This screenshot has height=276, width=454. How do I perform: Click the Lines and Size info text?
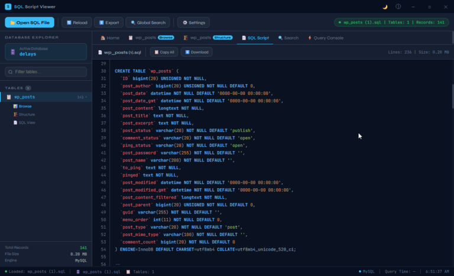point(419,52)
